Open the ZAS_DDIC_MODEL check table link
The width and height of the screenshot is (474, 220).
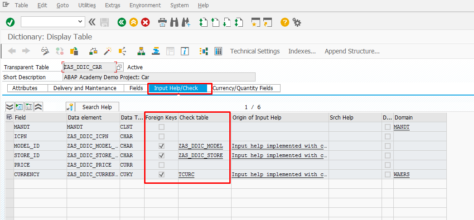200,146
